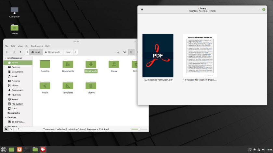Image resolution: width=273 pixels, height=153 pixels.
Task: Open the 102-headline-formulas1.pdf thumbnail
Action: coord(158,55)
